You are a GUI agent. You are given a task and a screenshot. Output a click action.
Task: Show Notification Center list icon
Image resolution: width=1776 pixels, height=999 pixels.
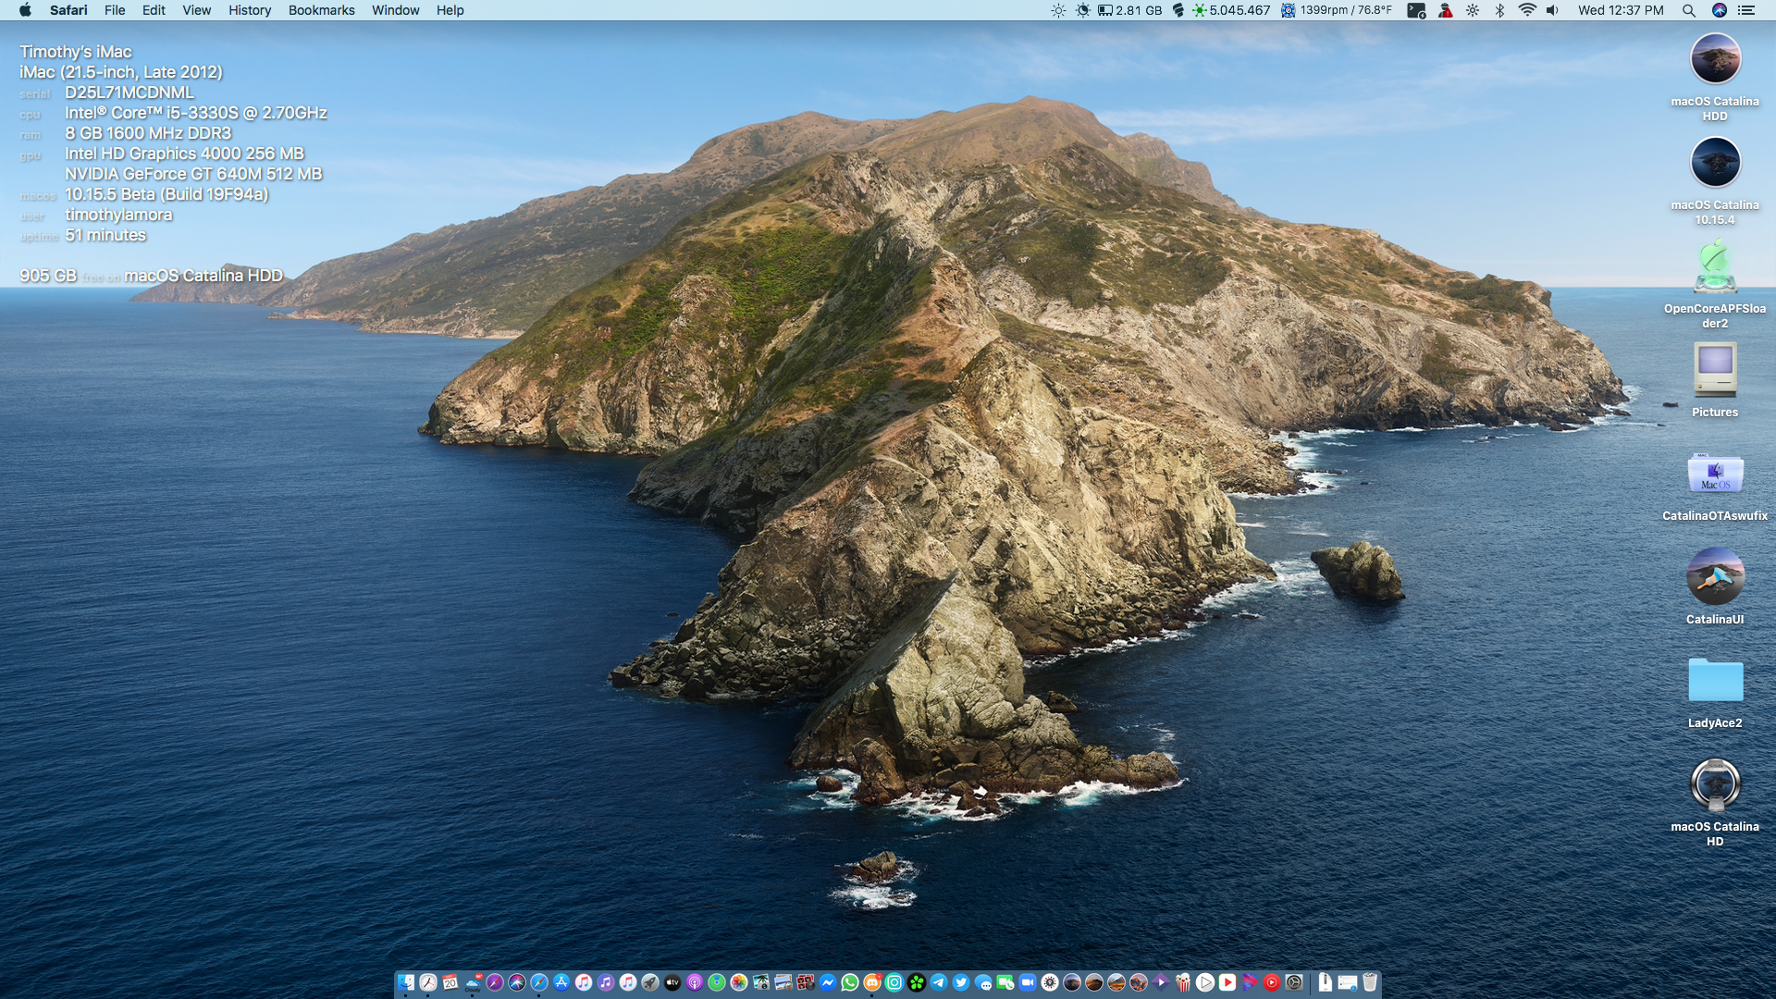[1745, 10]
